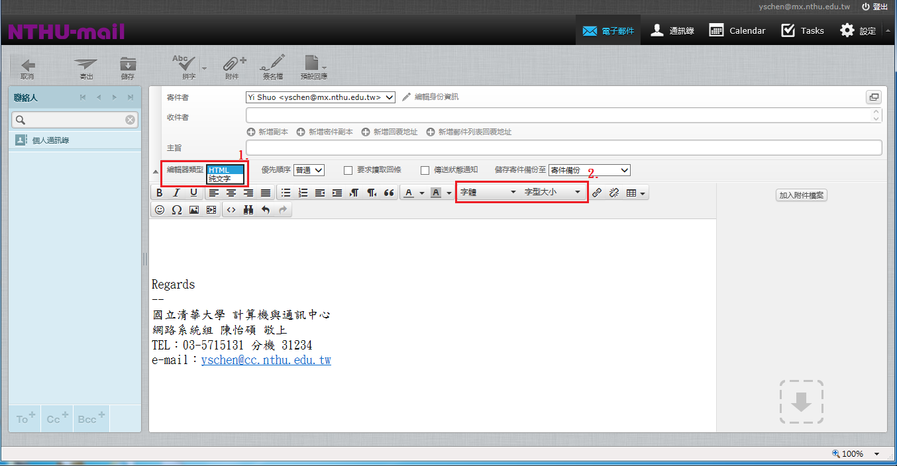Click the 加入附件檔案 add attachment button
The height and width of the screenshot is (466, 897).
coord(802,195)
